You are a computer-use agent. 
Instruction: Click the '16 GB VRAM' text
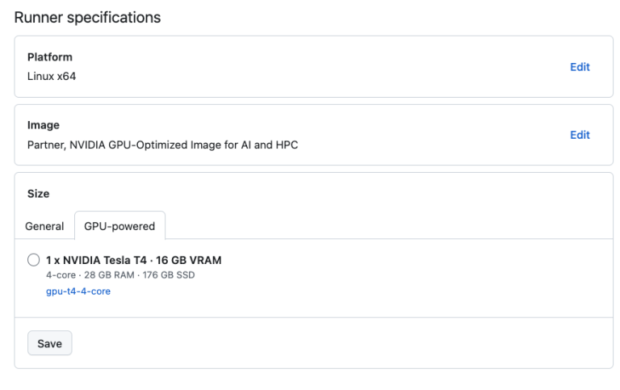click(191, 260)
